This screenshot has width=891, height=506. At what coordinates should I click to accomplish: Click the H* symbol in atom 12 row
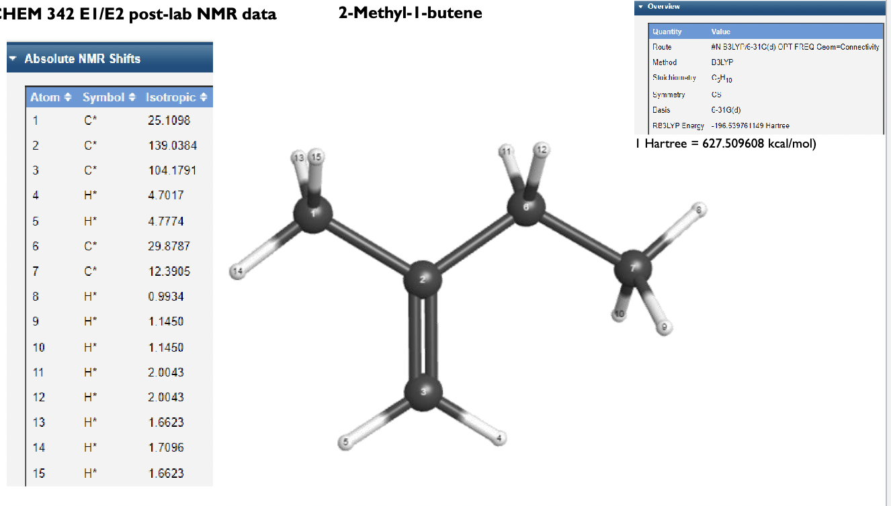[x=91, y=397]
